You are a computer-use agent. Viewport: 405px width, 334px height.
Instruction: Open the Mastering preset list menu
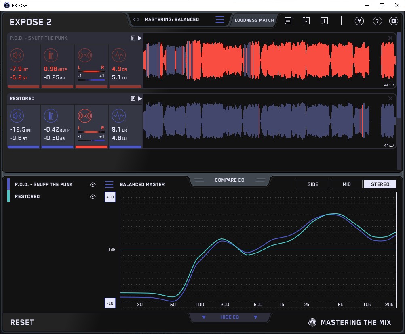click(x=219, y=19)
